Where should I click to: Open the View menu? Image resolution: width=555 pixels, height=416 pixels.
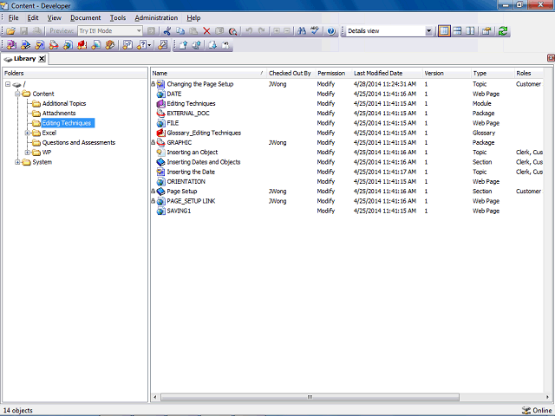pyautogui.click(x=54, y=17)
